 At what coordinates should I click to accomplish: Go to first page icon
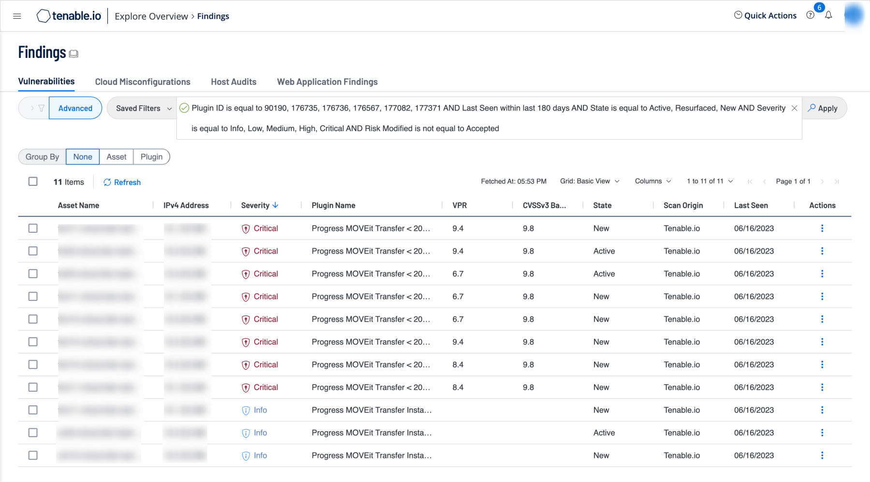750,182
